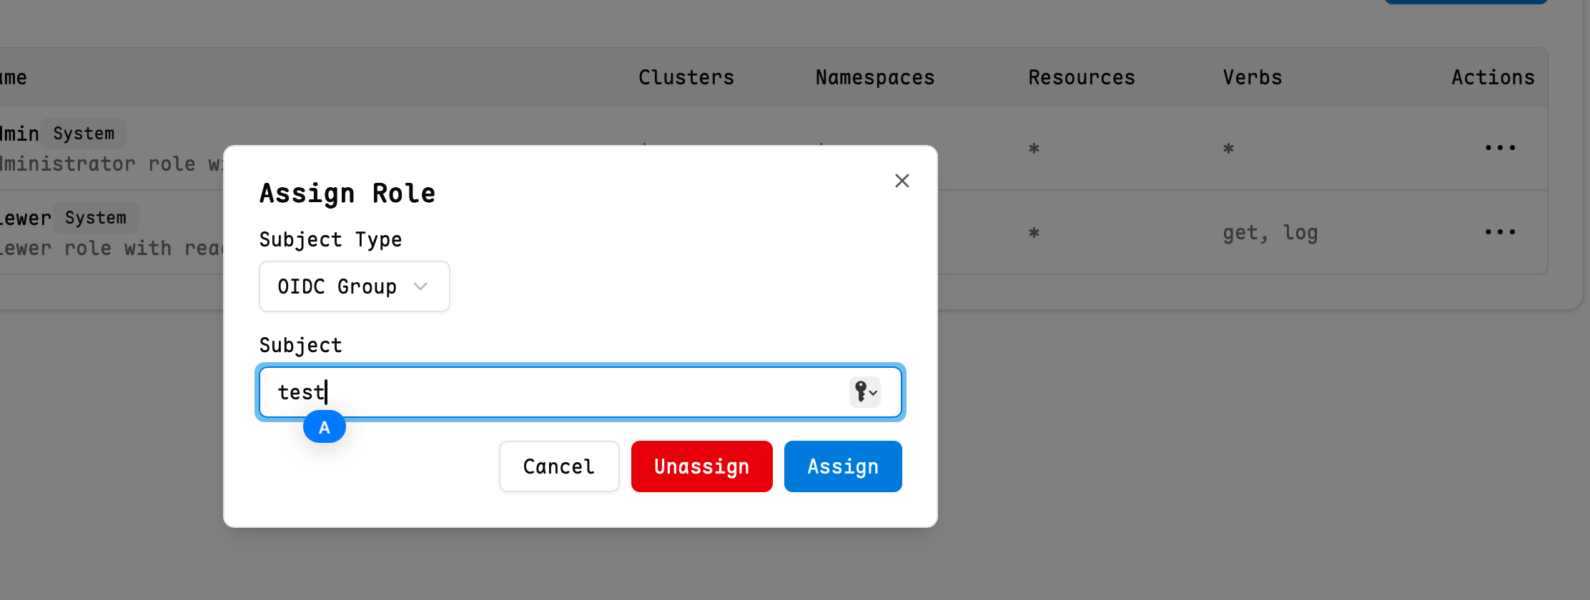Click the System badge on admin row
1590x600 pixels.
click(84, 134)
